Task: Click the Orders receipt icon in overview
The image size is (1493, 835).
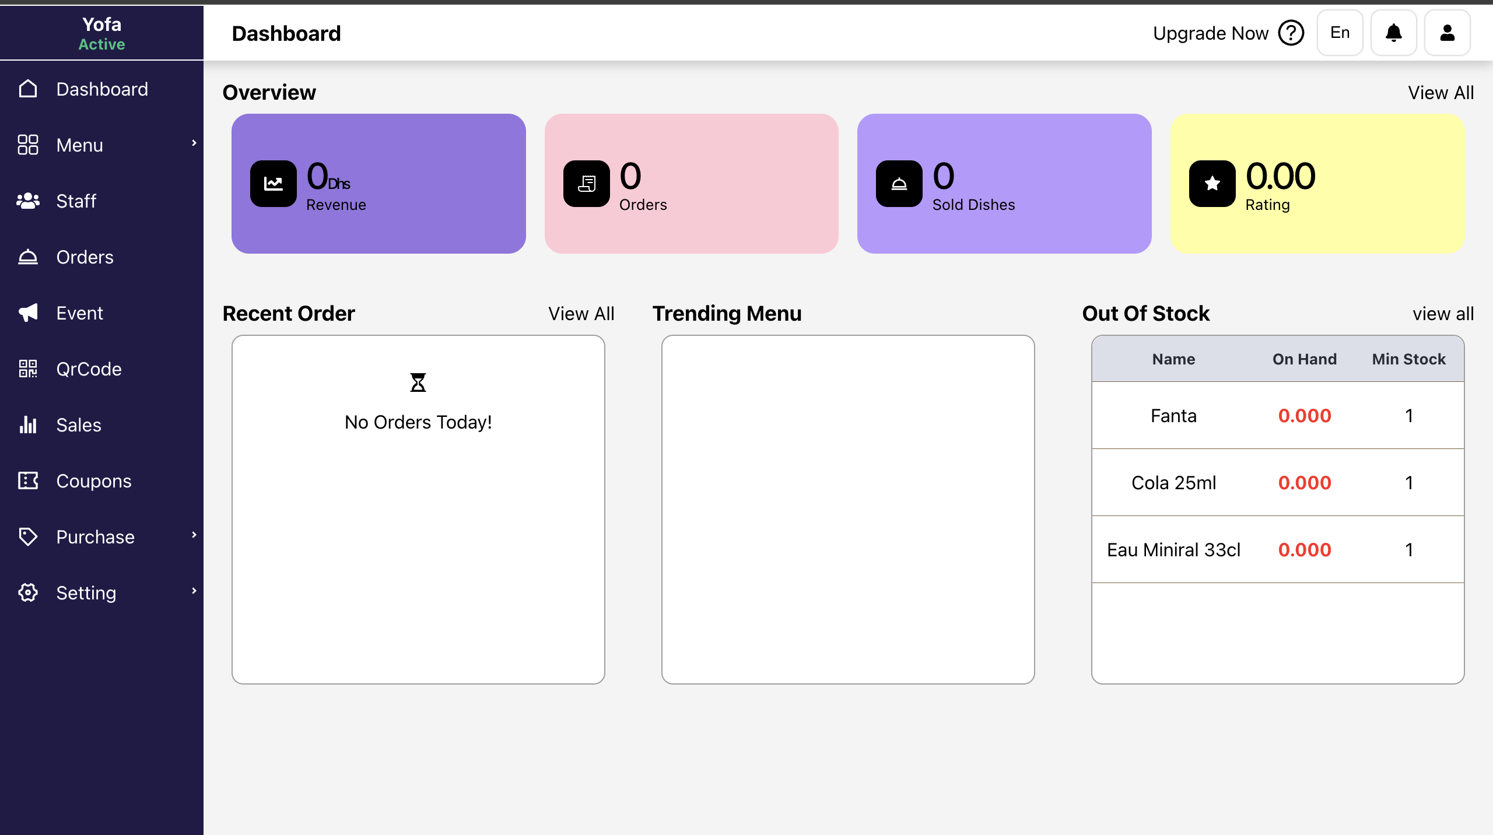Action: click(x=586, y=184)
